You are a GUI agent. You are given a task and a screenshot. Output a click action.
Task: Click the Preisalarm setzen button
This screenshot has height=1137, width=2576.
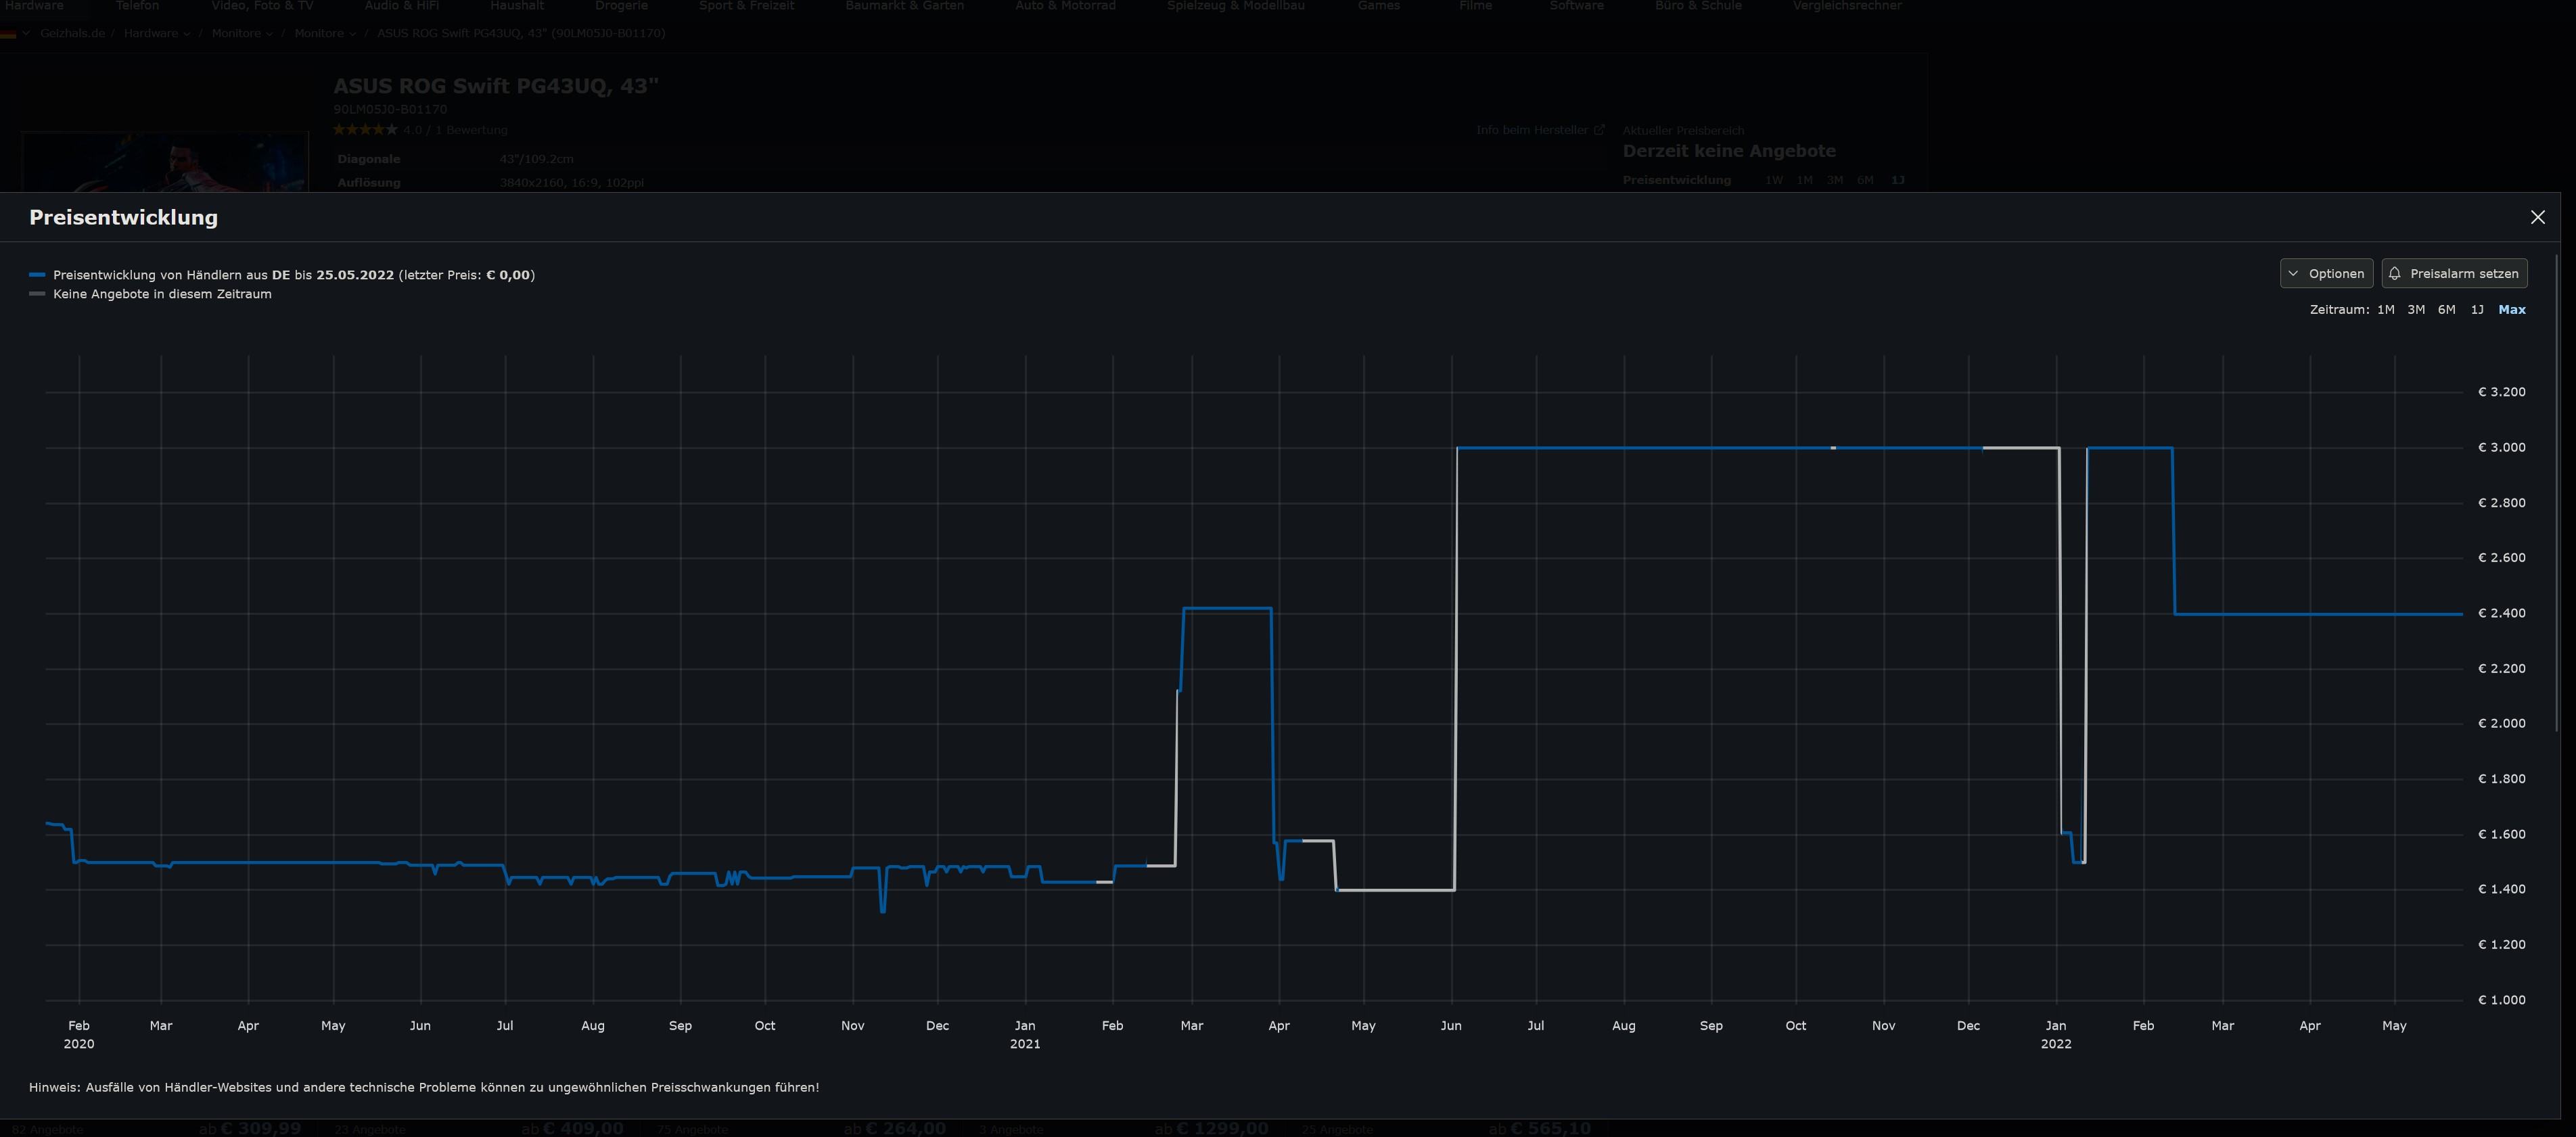[x=2454, y=273]
